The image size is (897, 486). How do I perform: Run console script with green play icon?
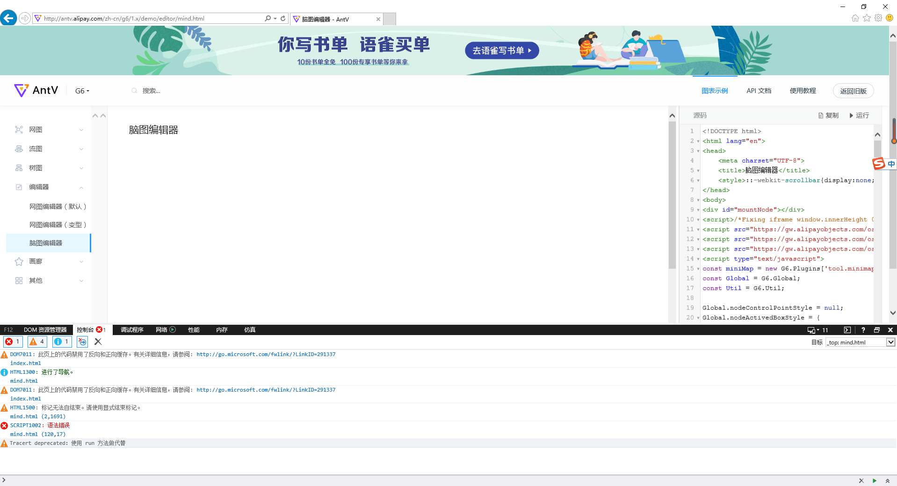(875, 481)
